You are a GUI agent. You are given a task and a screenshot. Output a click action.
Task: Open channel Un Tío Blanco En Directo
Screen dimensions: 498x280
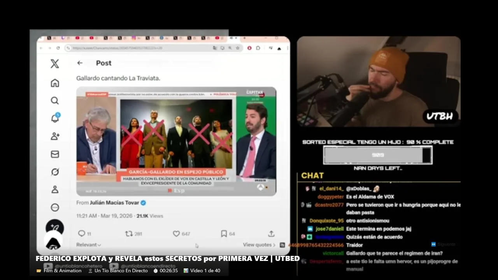121,271
